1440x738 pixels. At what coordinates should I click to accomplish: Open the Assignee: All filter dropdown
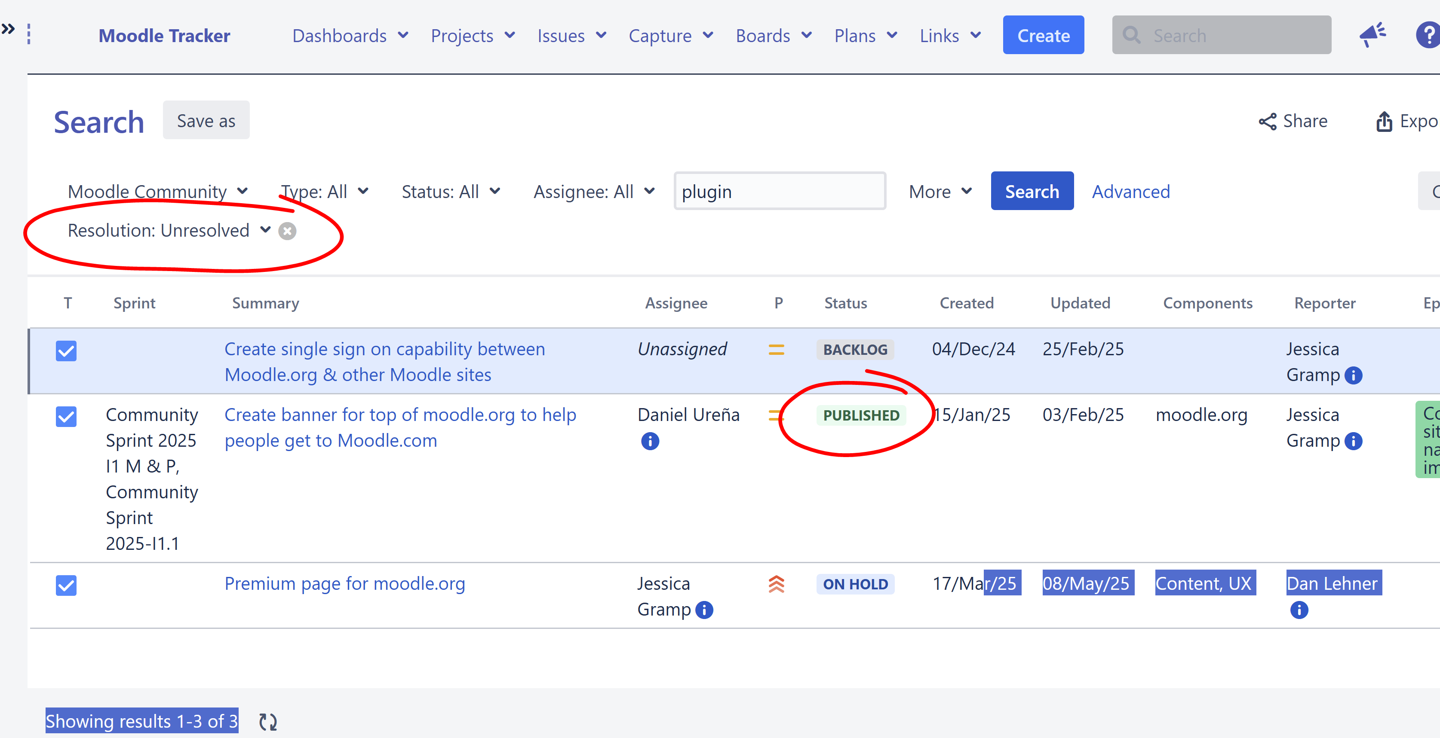594,191
